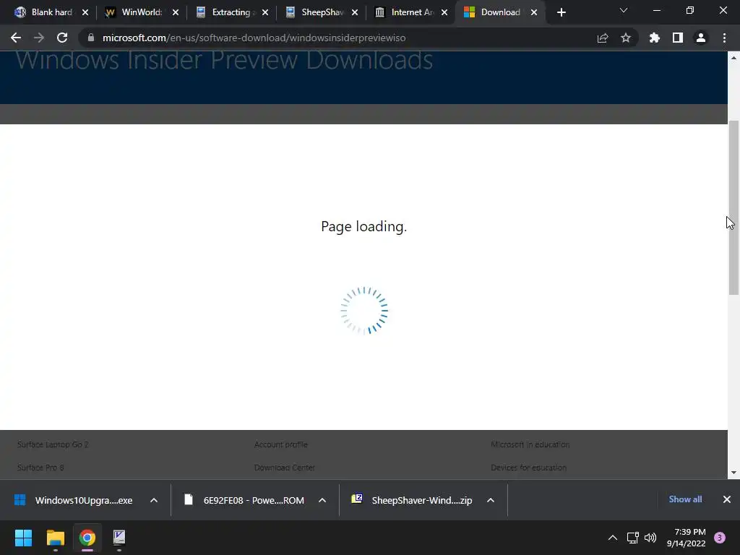
Task: Click the forward navigation arrow
Action: [39, 38]
